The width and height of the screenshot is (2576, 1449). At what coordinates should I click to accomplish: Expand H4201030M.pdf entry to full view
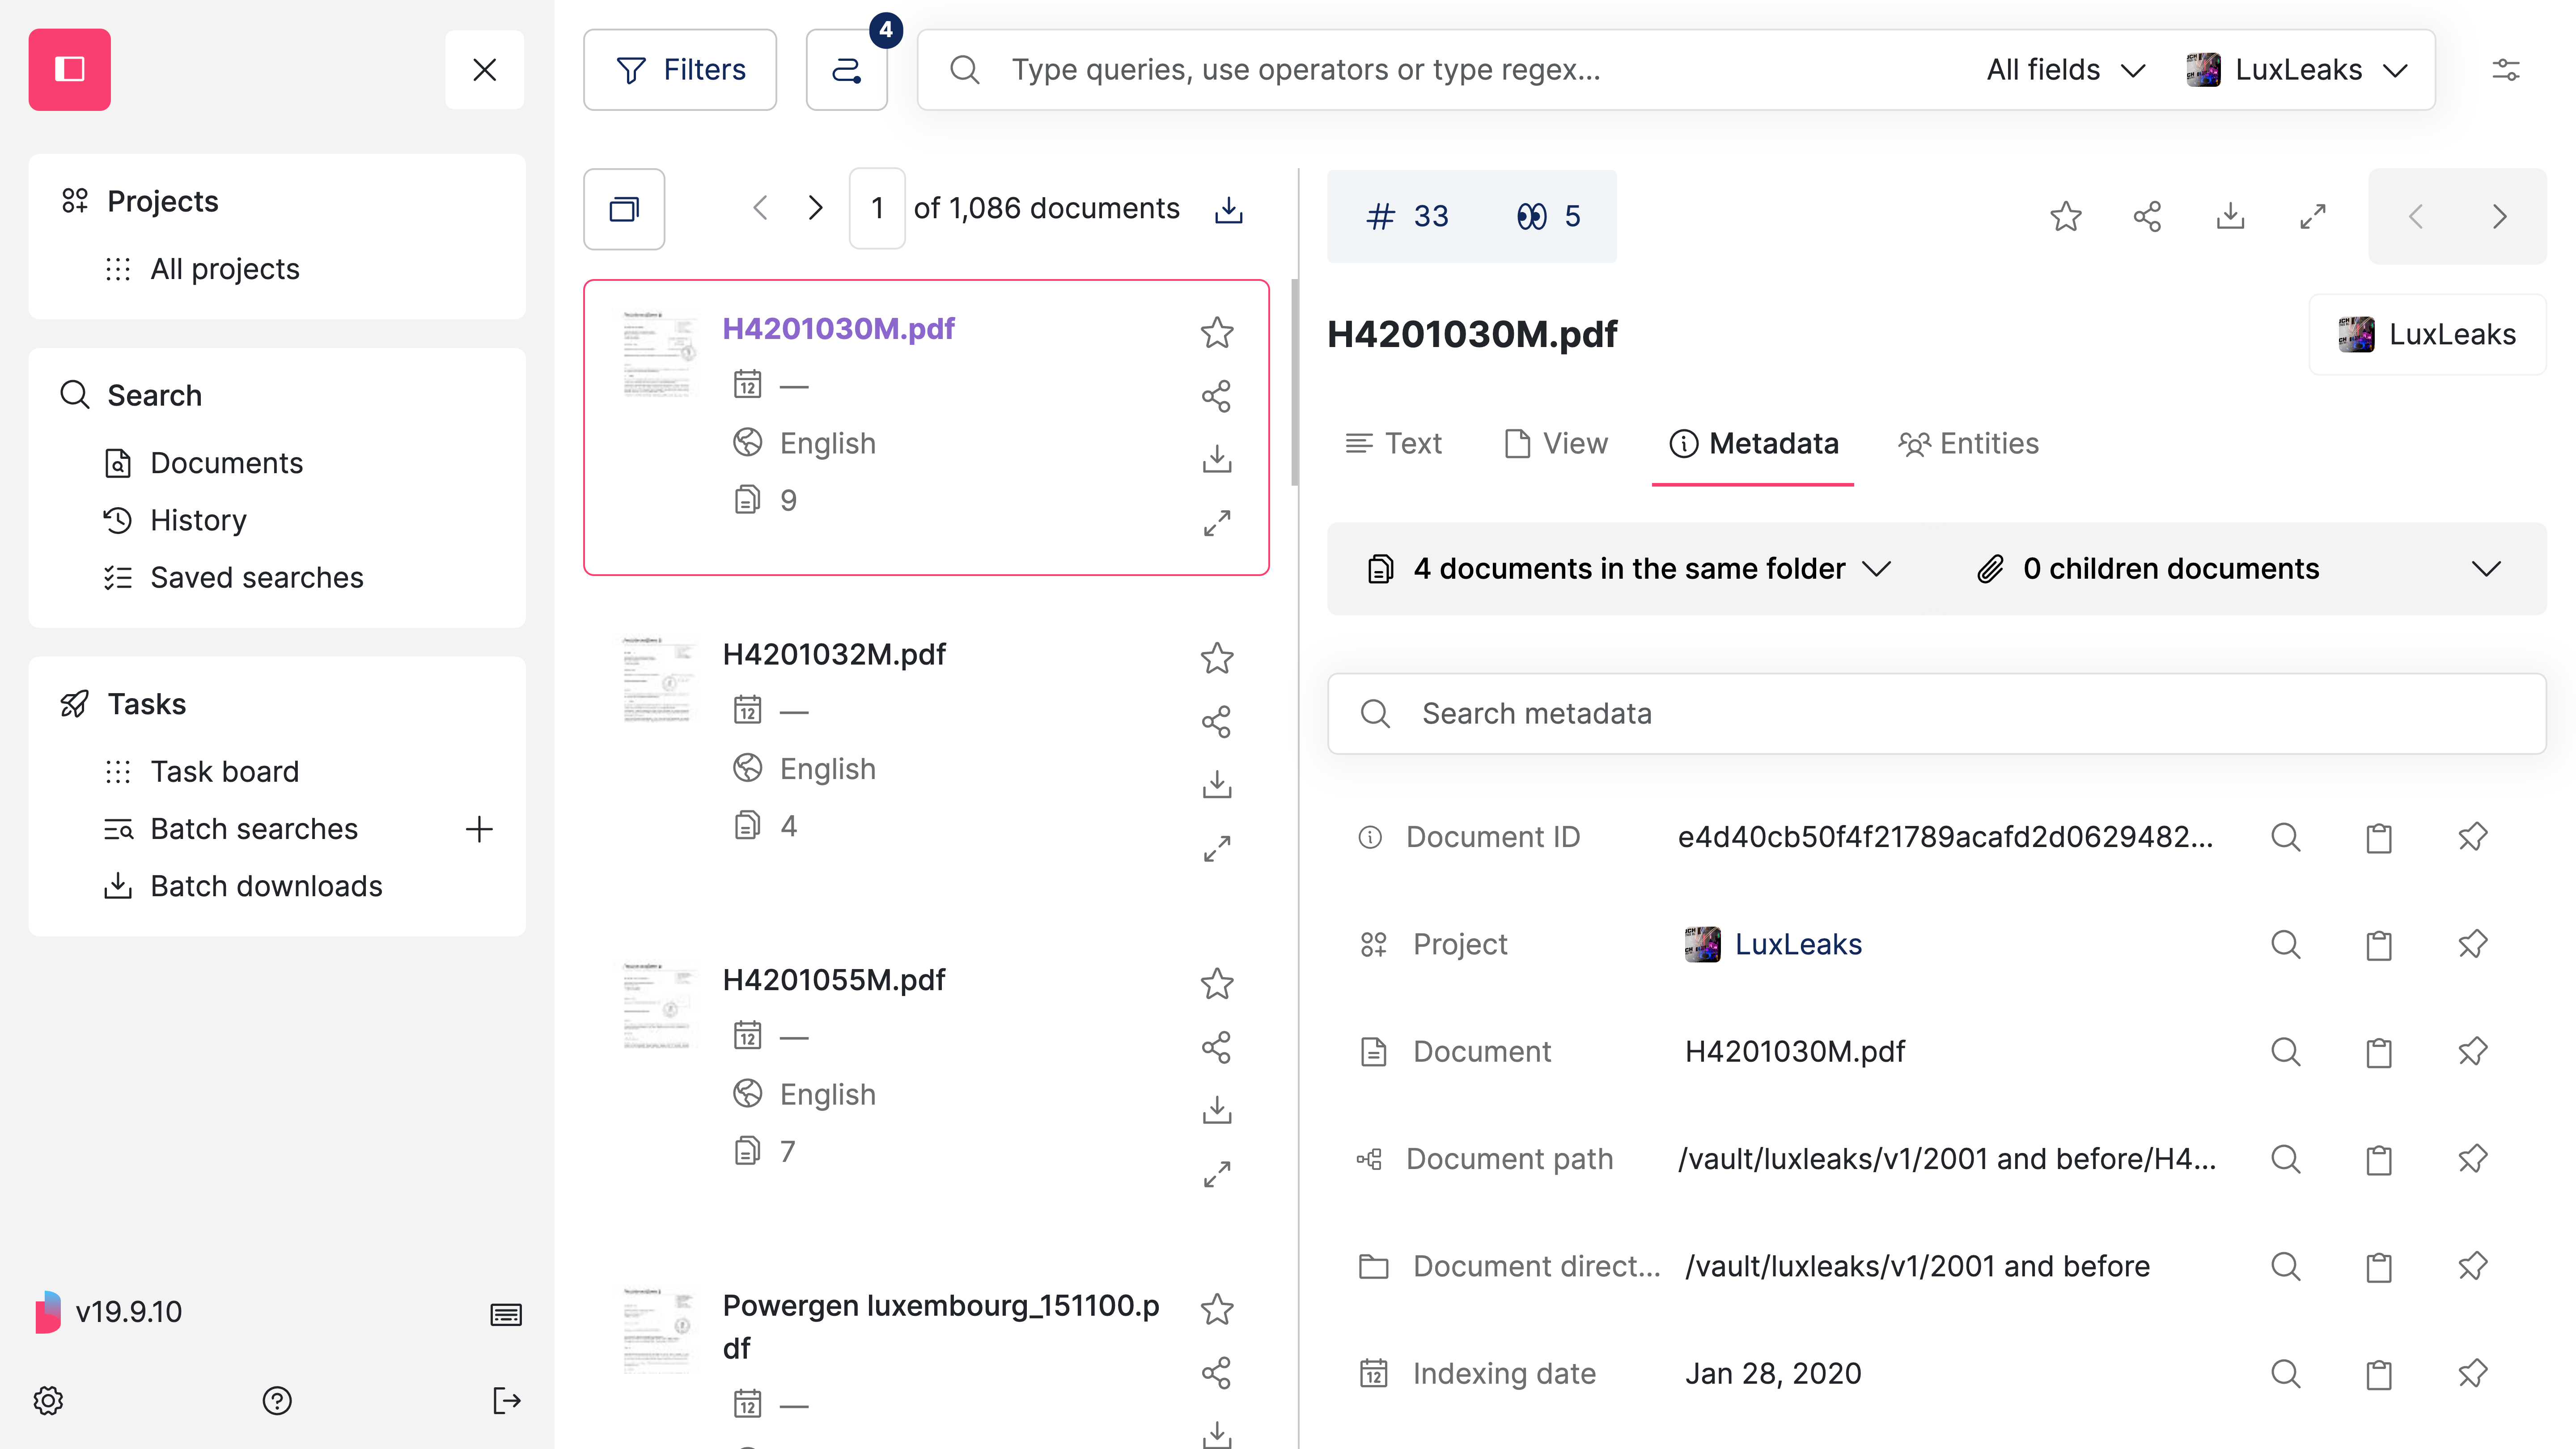click(x=1216, y=523)
